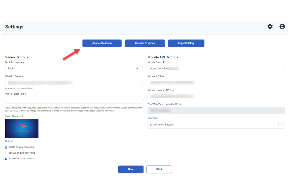
Task: Click Connect to Zoom button
Action: click(x=102, y=43)
